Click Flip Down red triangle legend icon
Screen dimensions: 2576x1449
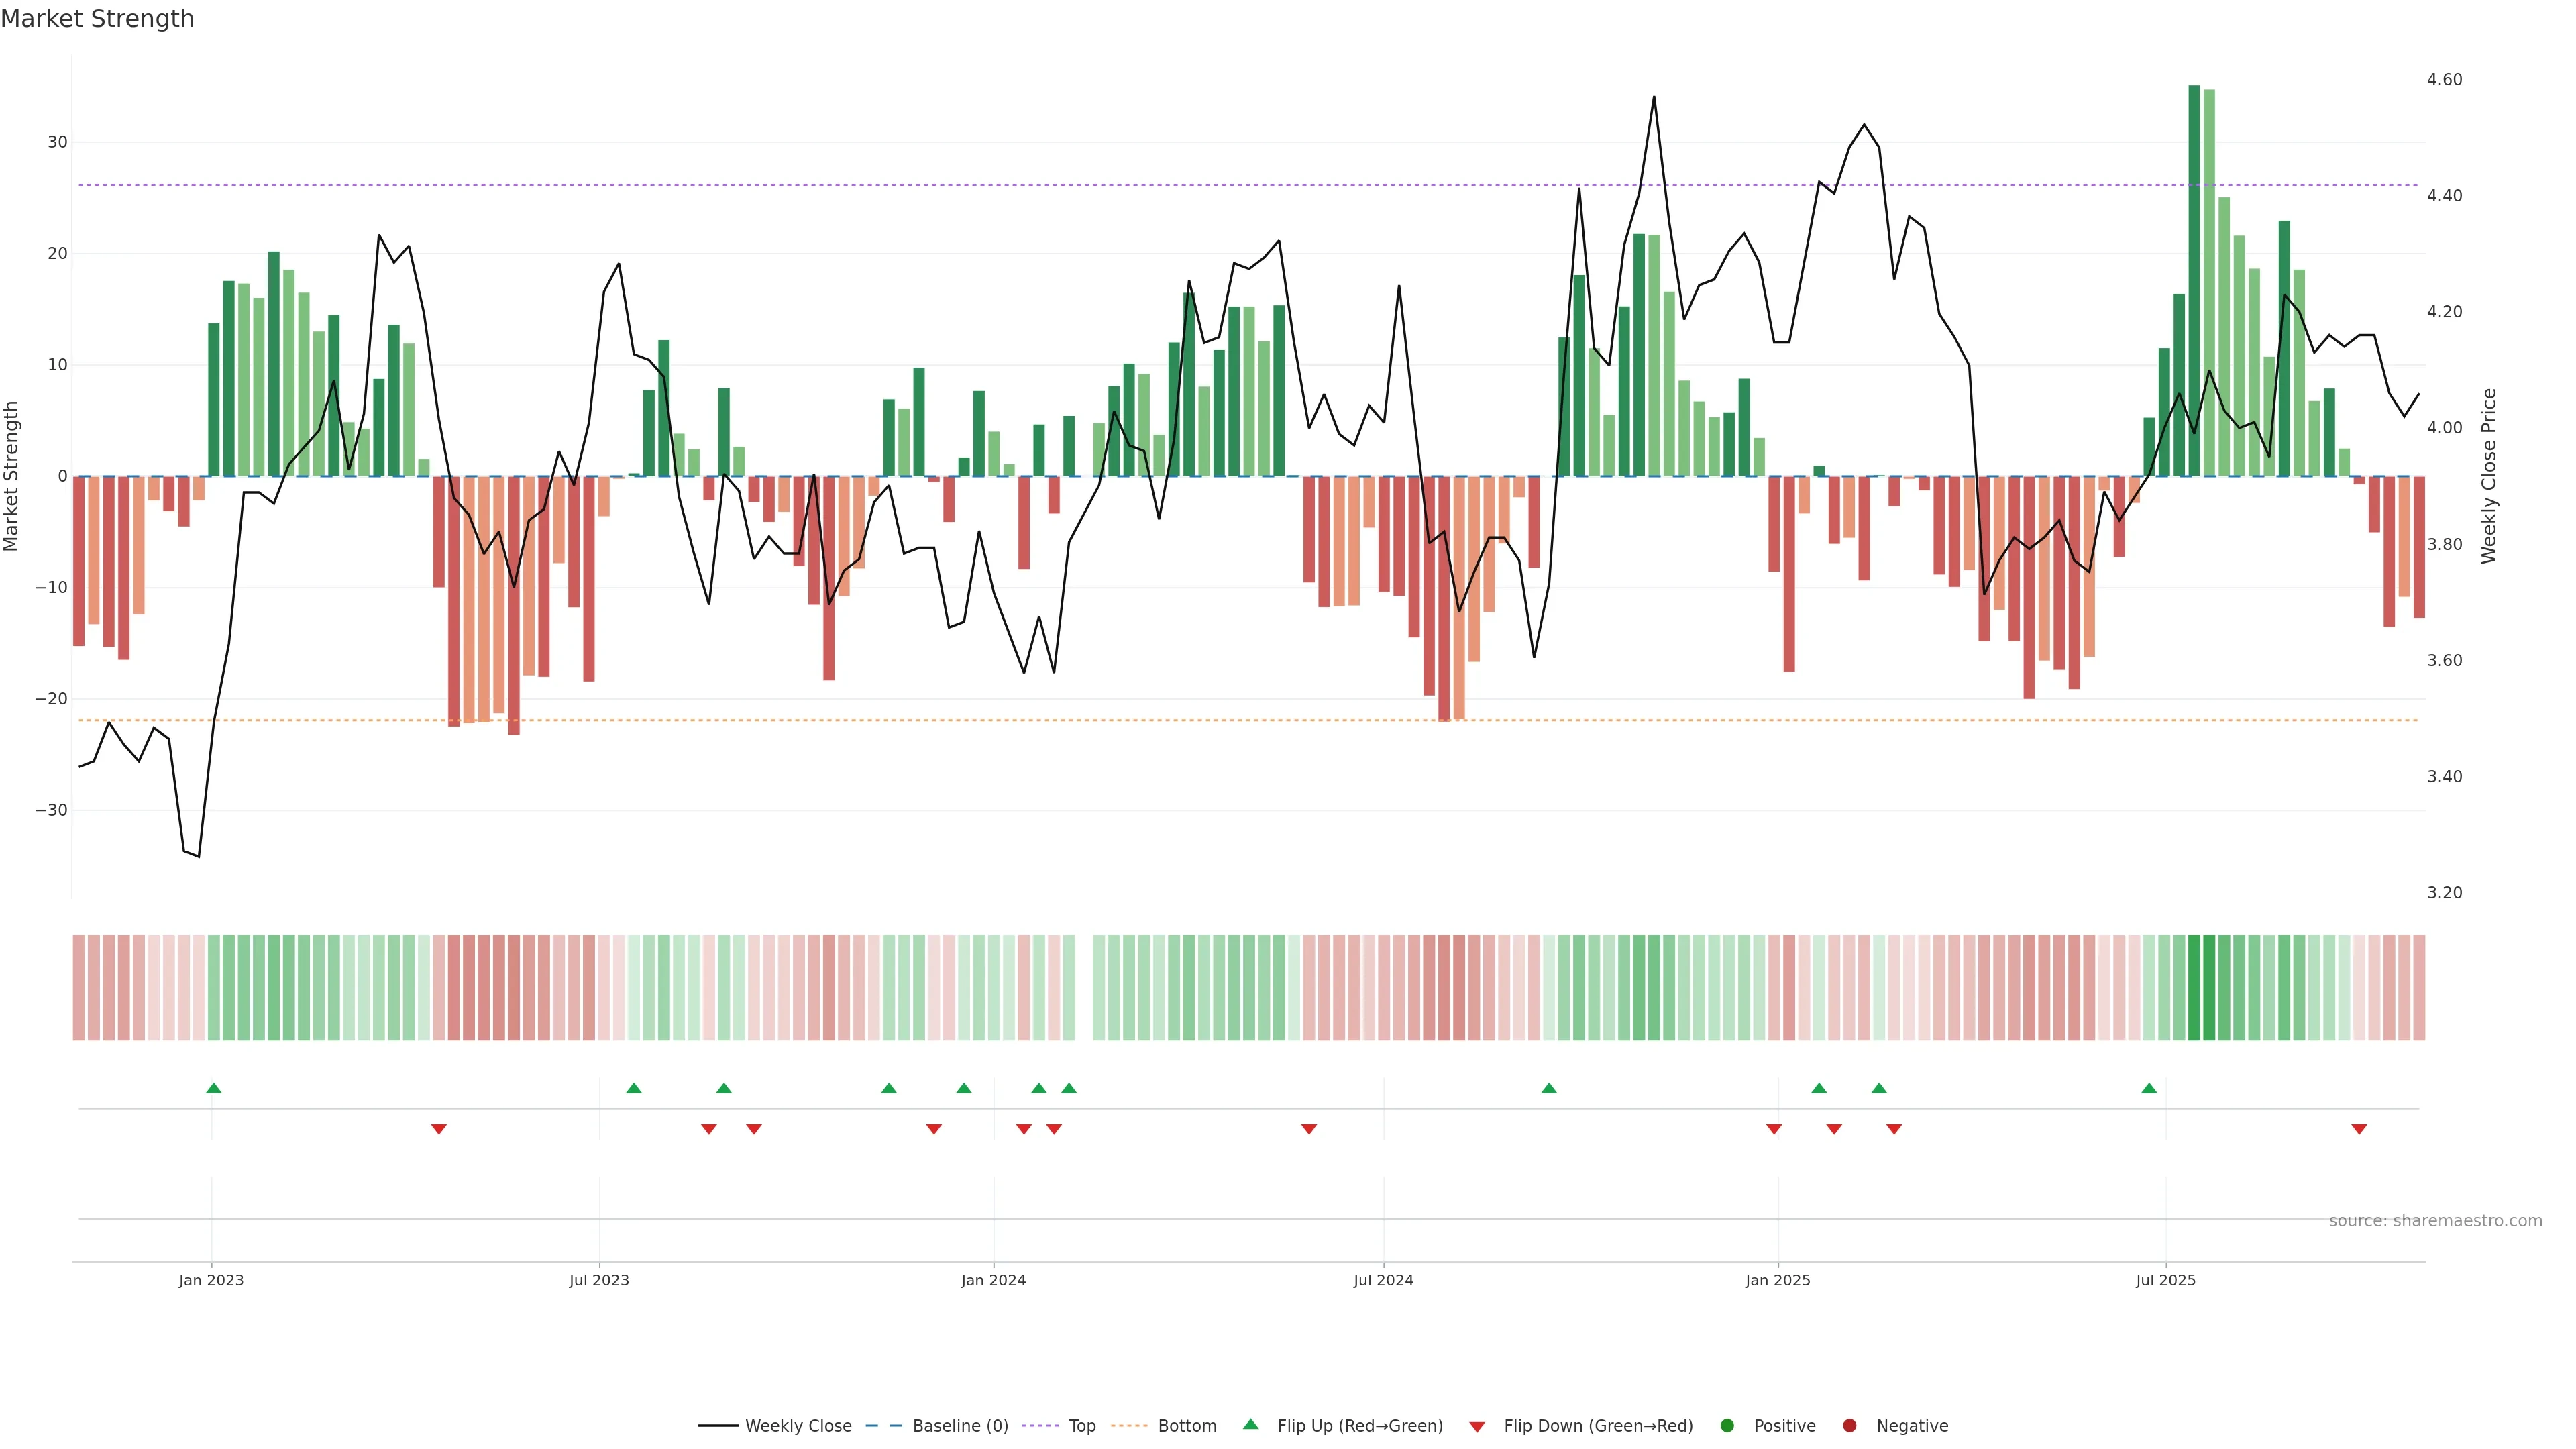pyautogui.click(x=1477, y=1426)
